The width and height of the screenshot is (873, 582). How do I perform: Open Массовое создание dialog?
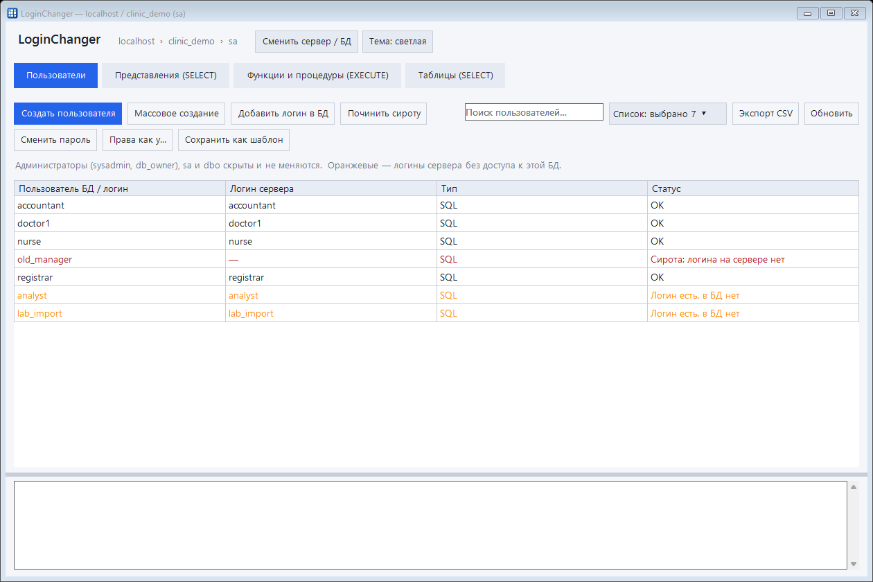click(x=177, y=114)
